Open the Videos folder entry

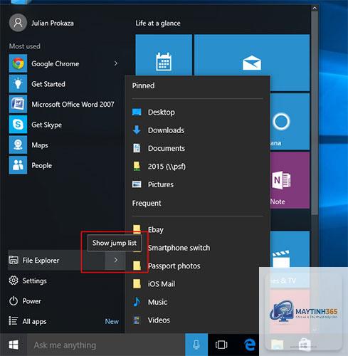click(x=197, y=320)
